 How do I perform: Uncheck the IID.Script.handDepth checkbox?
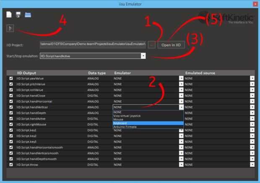(x=11, y=113)
